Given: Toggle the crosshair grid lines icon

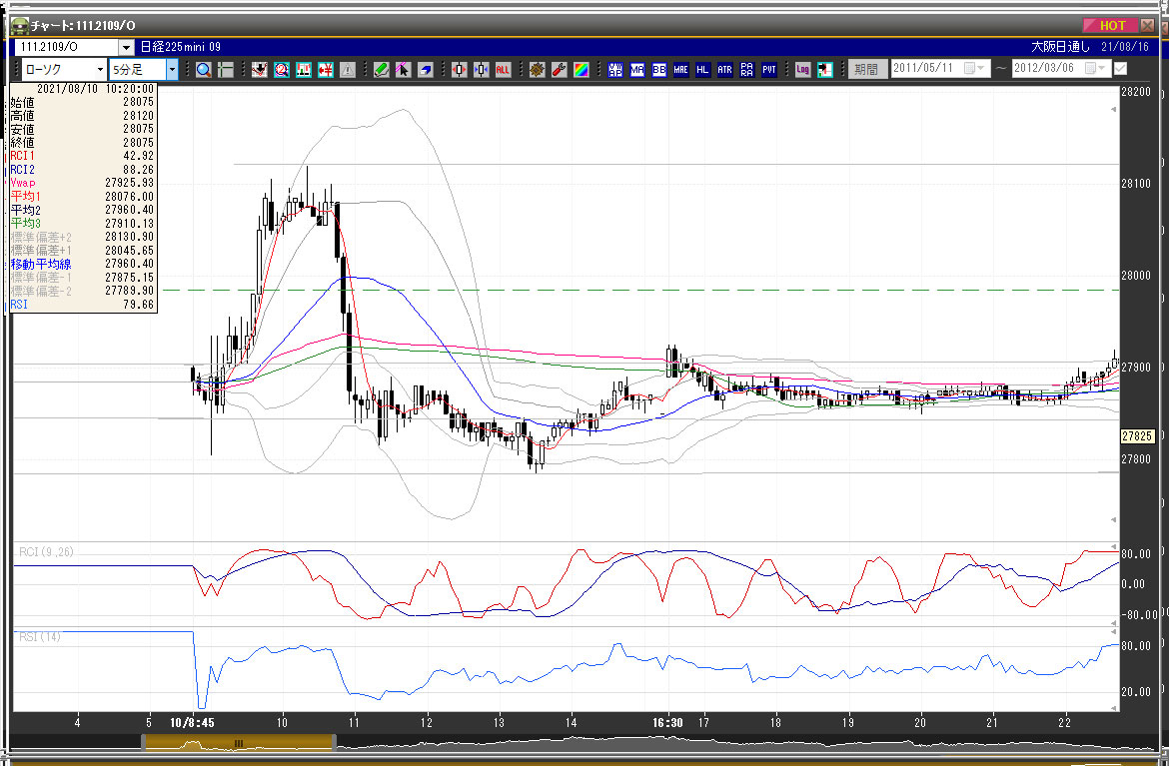Looking at the screenshot, I should (x=225, y=69).
